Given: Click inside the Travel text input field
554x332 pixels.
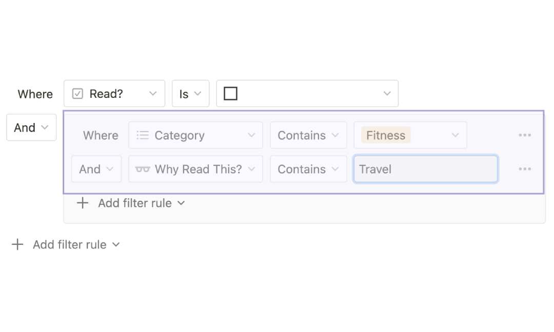Looking at the screenshot, I should pos(426,169).
